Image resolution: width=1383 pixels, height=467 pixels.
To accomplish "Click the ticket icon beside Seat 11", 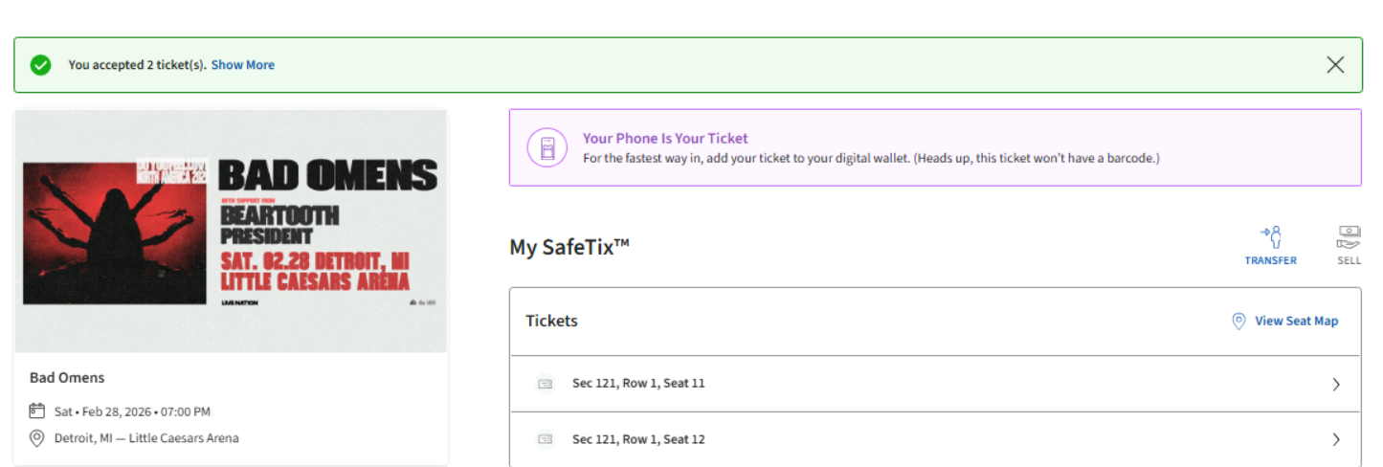I will (x=546, y=384).
